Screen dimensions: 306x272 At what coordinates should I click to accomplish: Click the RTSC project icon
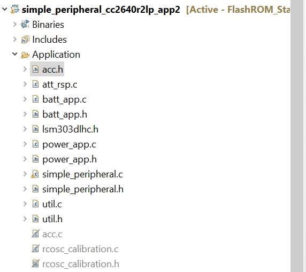point(15,9)
